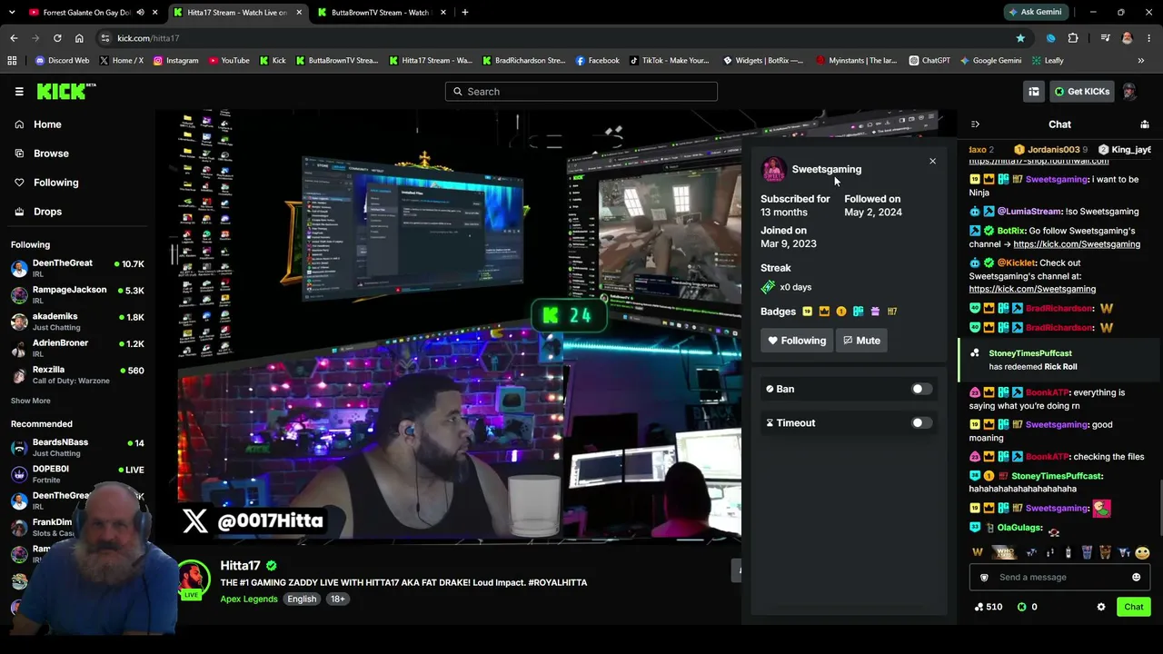Open the tab search dropdown arrow

(x=14, y=13)
